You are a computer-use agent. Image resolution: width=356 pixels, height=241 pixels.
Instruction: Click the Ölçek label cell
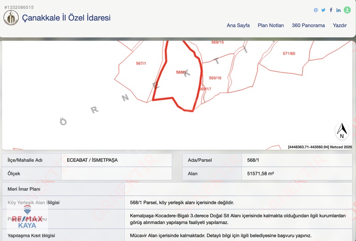tap(32, 173)
